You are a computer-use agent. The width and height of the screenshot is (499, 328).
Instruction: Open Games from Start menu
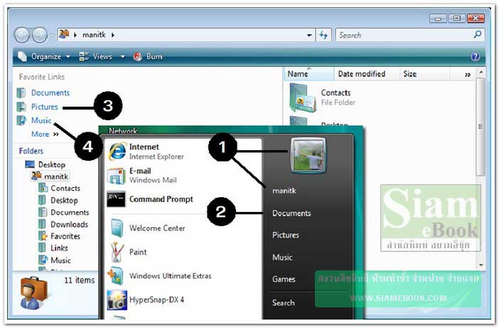point(284,279)
